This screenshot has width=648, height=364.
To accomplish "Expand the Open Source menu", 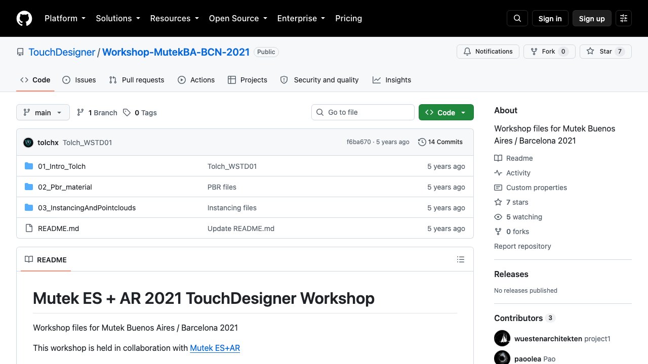I will coord(238,18).
